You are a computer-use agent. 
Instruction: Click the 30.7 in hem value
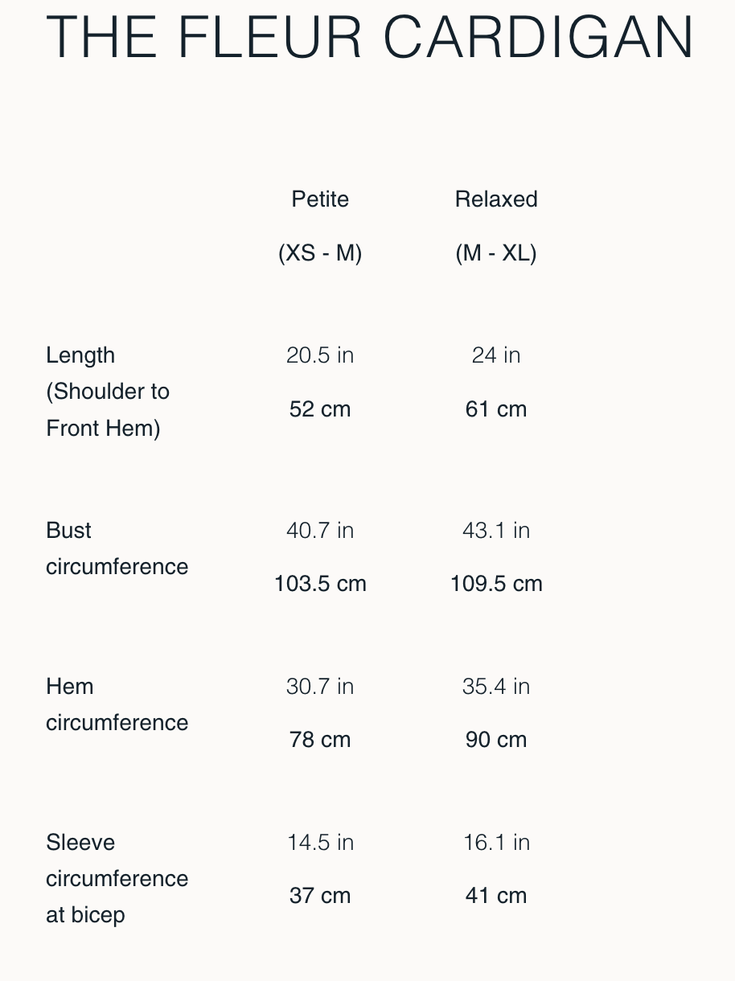click(x=320, y=686)
